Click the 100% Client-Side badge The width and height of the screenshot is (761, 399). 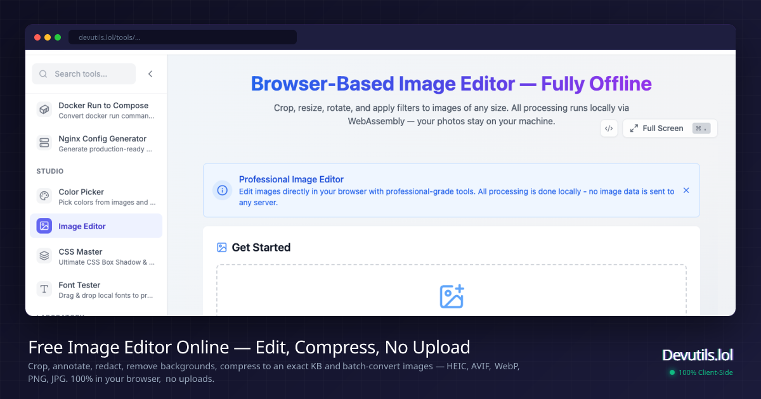click(x=701, y=372)
